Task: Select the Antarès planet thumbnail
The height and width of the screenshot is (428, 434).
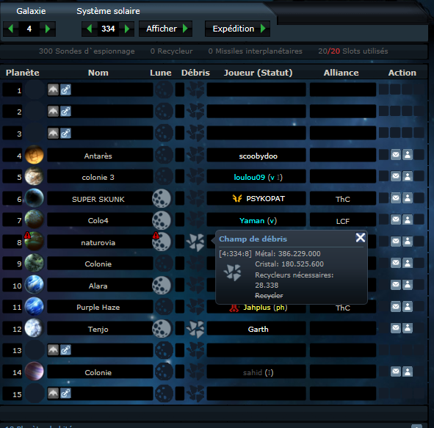Action: tap(35, 155)
